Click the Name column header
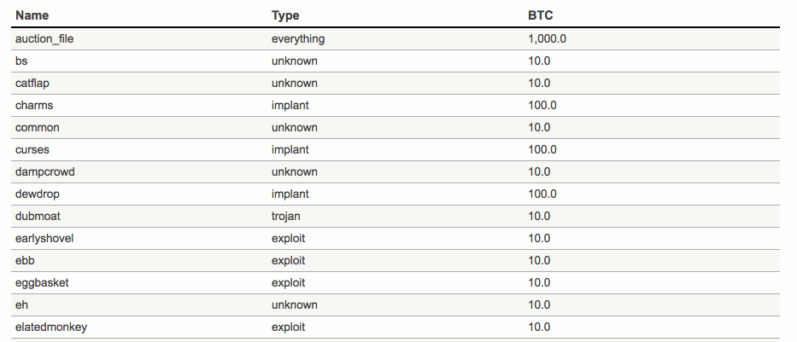Image resolution: width=797 pixels, height=342 pixels. [x=32, y=15]
